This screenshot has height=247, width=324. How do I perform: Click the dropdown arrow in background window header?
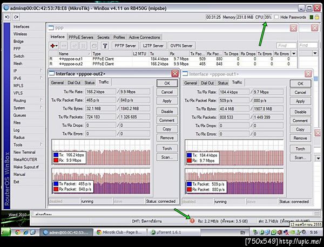pos(315,53)
